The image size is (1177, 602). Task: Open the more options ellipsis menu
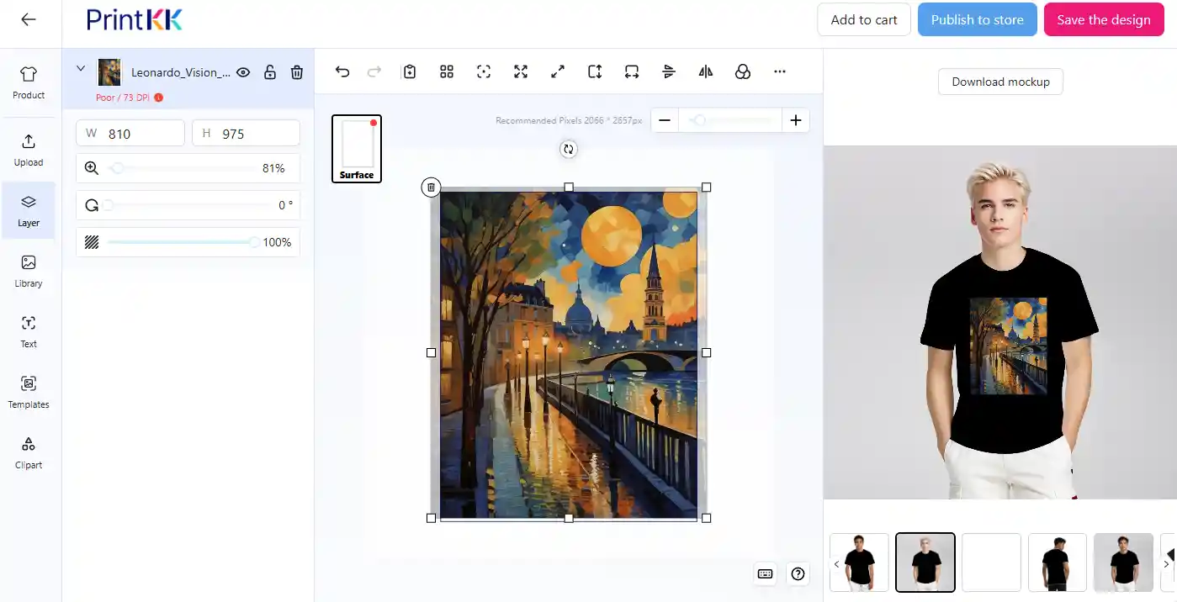coord(780,72)
